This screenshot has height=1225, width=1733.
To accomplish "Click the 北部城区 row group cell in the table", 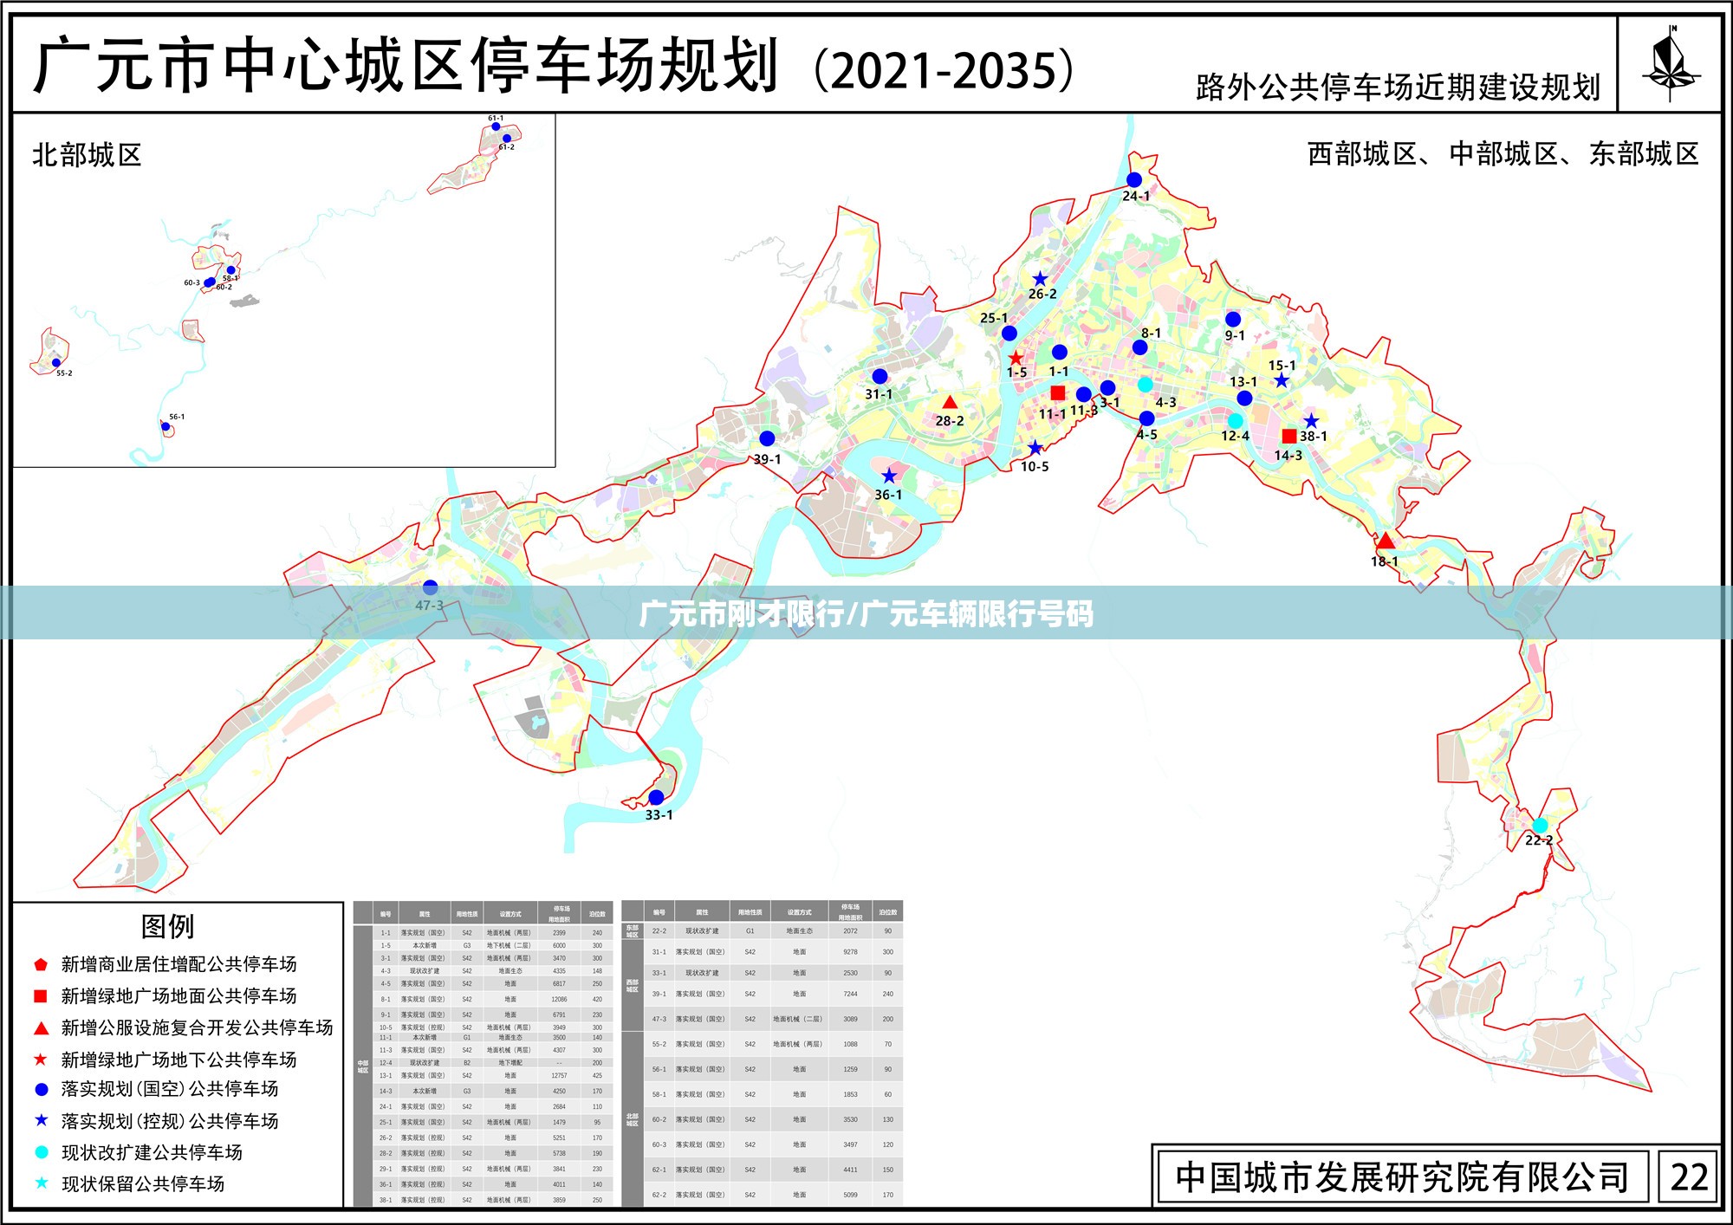I will coord(633,1119).
